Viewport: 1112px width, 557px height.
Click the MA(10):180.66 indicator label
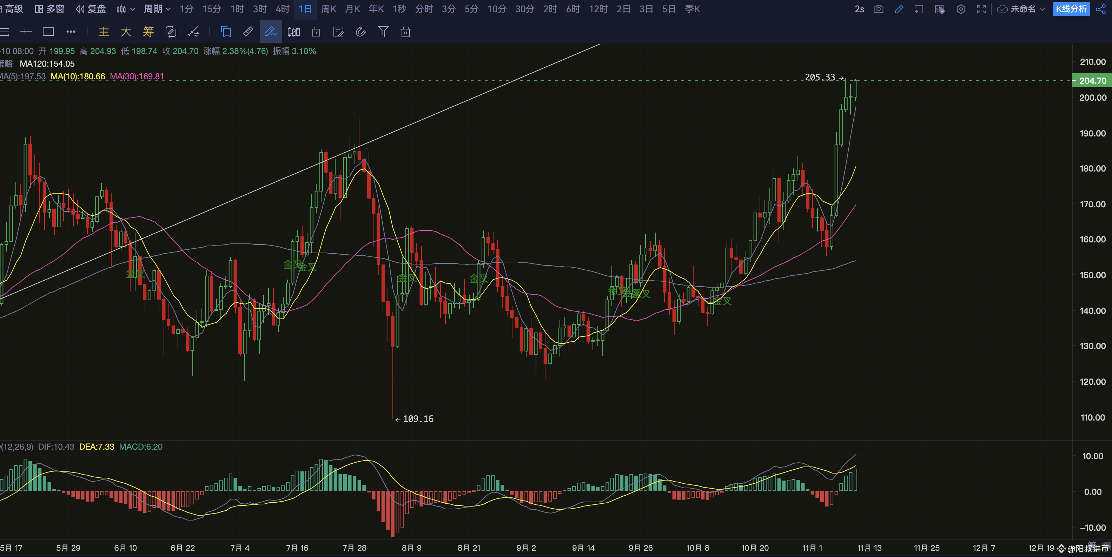(78, 76)
